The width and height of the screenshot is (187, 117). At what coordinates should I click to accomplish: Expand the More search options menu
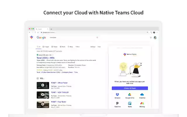click(77, 47)
